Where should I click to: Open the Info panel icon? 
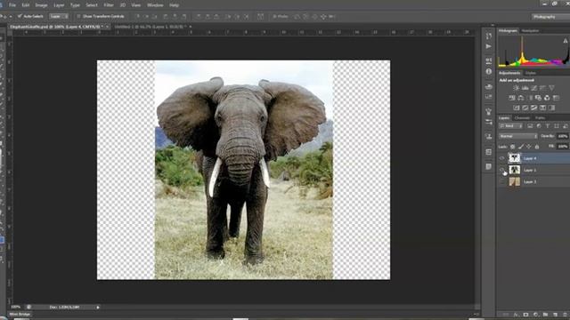[489, 71]
